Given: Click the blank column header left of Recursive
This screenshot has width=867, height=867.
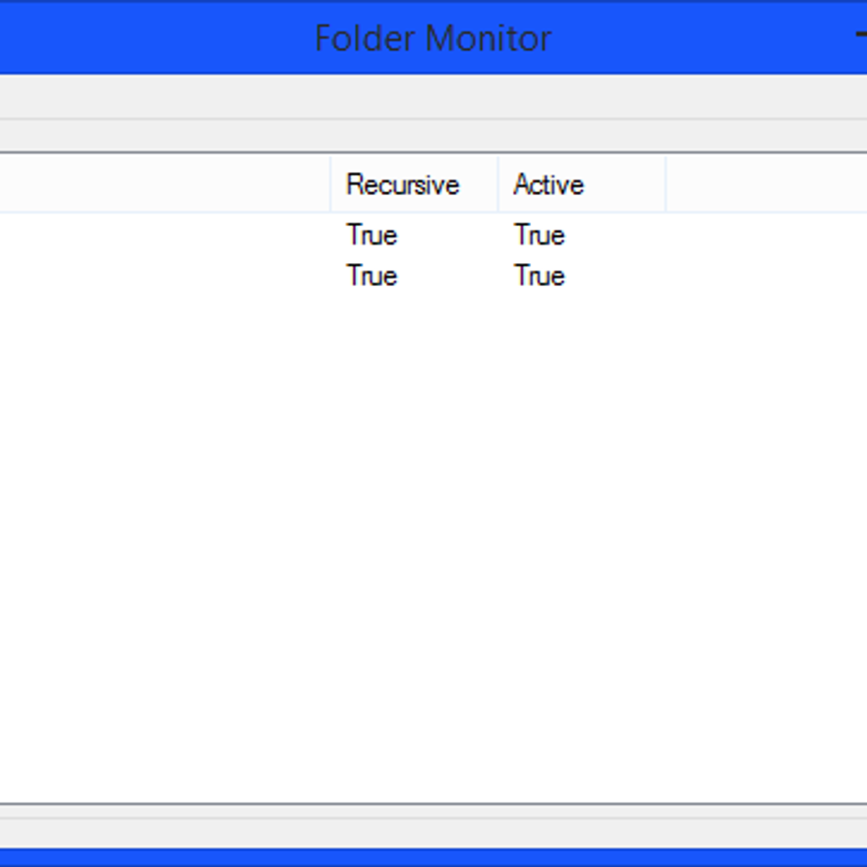Looking at the screenshot, I should pyautogui.click(x=166, y=184).
